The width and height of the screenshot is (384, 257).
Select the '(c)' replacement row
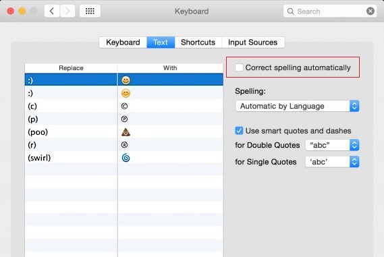coord(124,106)
